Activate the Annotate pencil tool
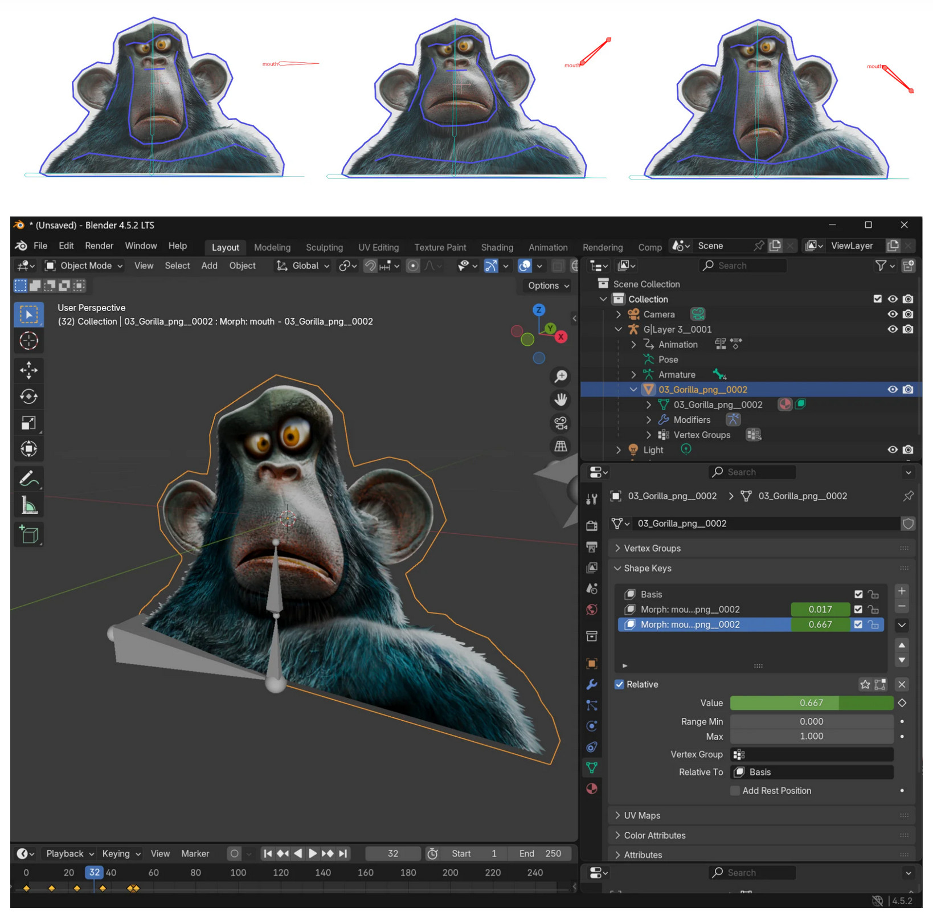The height and width of the screenshot is (915, 933). click(28, 479)
